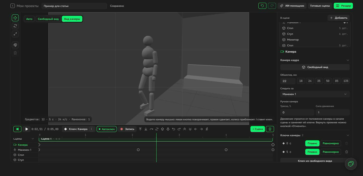363x176 pixels.
Task: Open Готовые сцены
Action: tap(320, 6)
